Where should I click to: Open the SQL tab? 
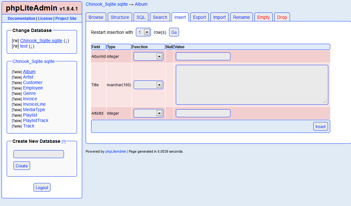click(141, 17)
